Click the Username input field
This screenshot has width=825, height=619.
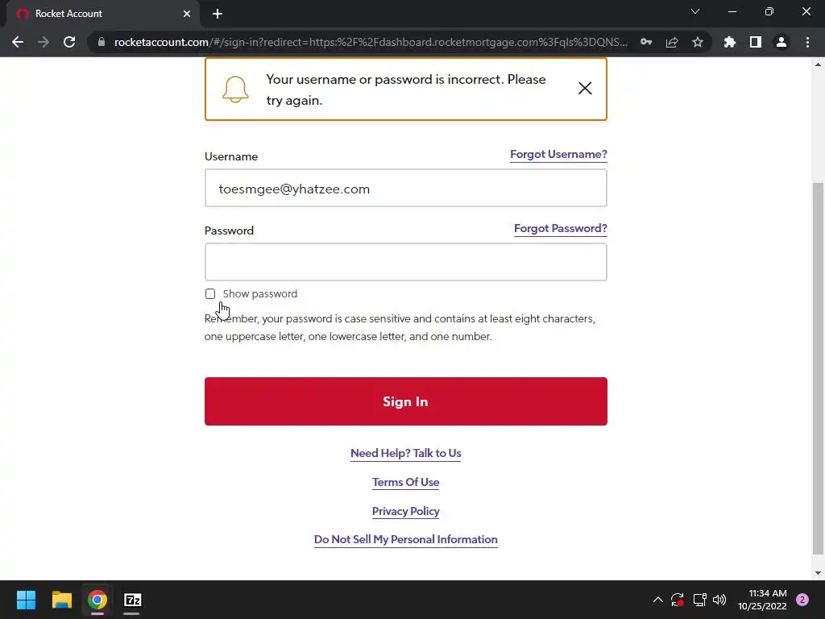coord(406,189)
